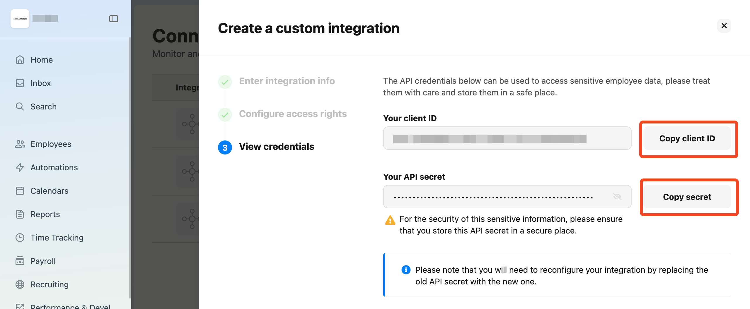This screenshot has height=309, width=750.
Task: Go to Enter integration info step
Action: pos(287,81)
